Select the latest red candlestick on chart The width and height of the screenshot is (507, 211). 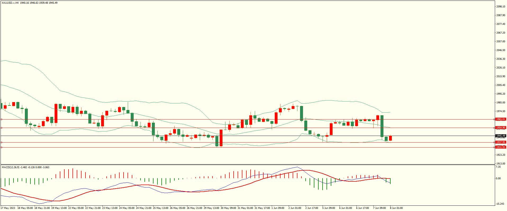pos(390,138)
